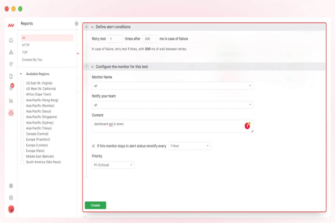Collapse the Reports panel with arrow icon
This screenshot has width=335, height=223.
76,24
